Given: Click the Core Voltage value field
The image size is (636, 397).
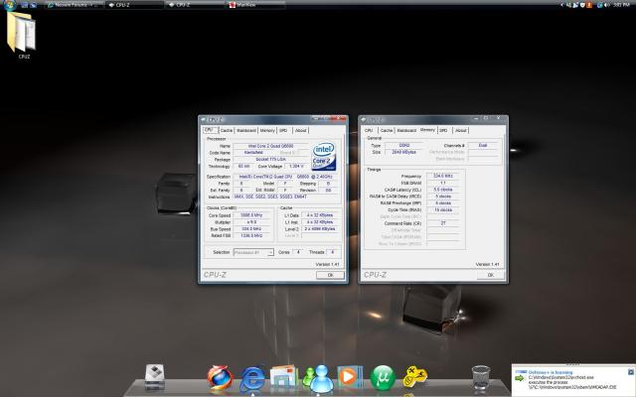Looking at the screenshot, I should coord(296,167).
